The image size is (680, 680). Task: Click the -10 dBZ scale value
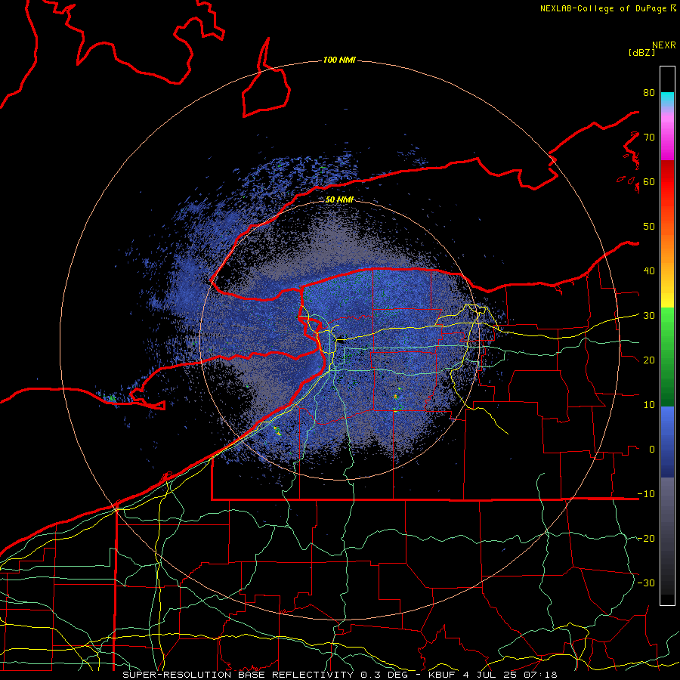(646, 494)
